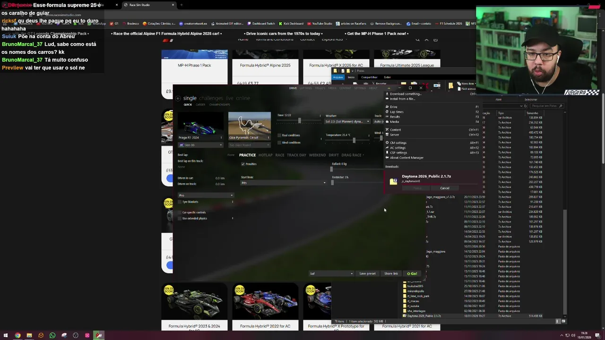Select rt_lime_rock_park folder in Explorer

point(418,296)
